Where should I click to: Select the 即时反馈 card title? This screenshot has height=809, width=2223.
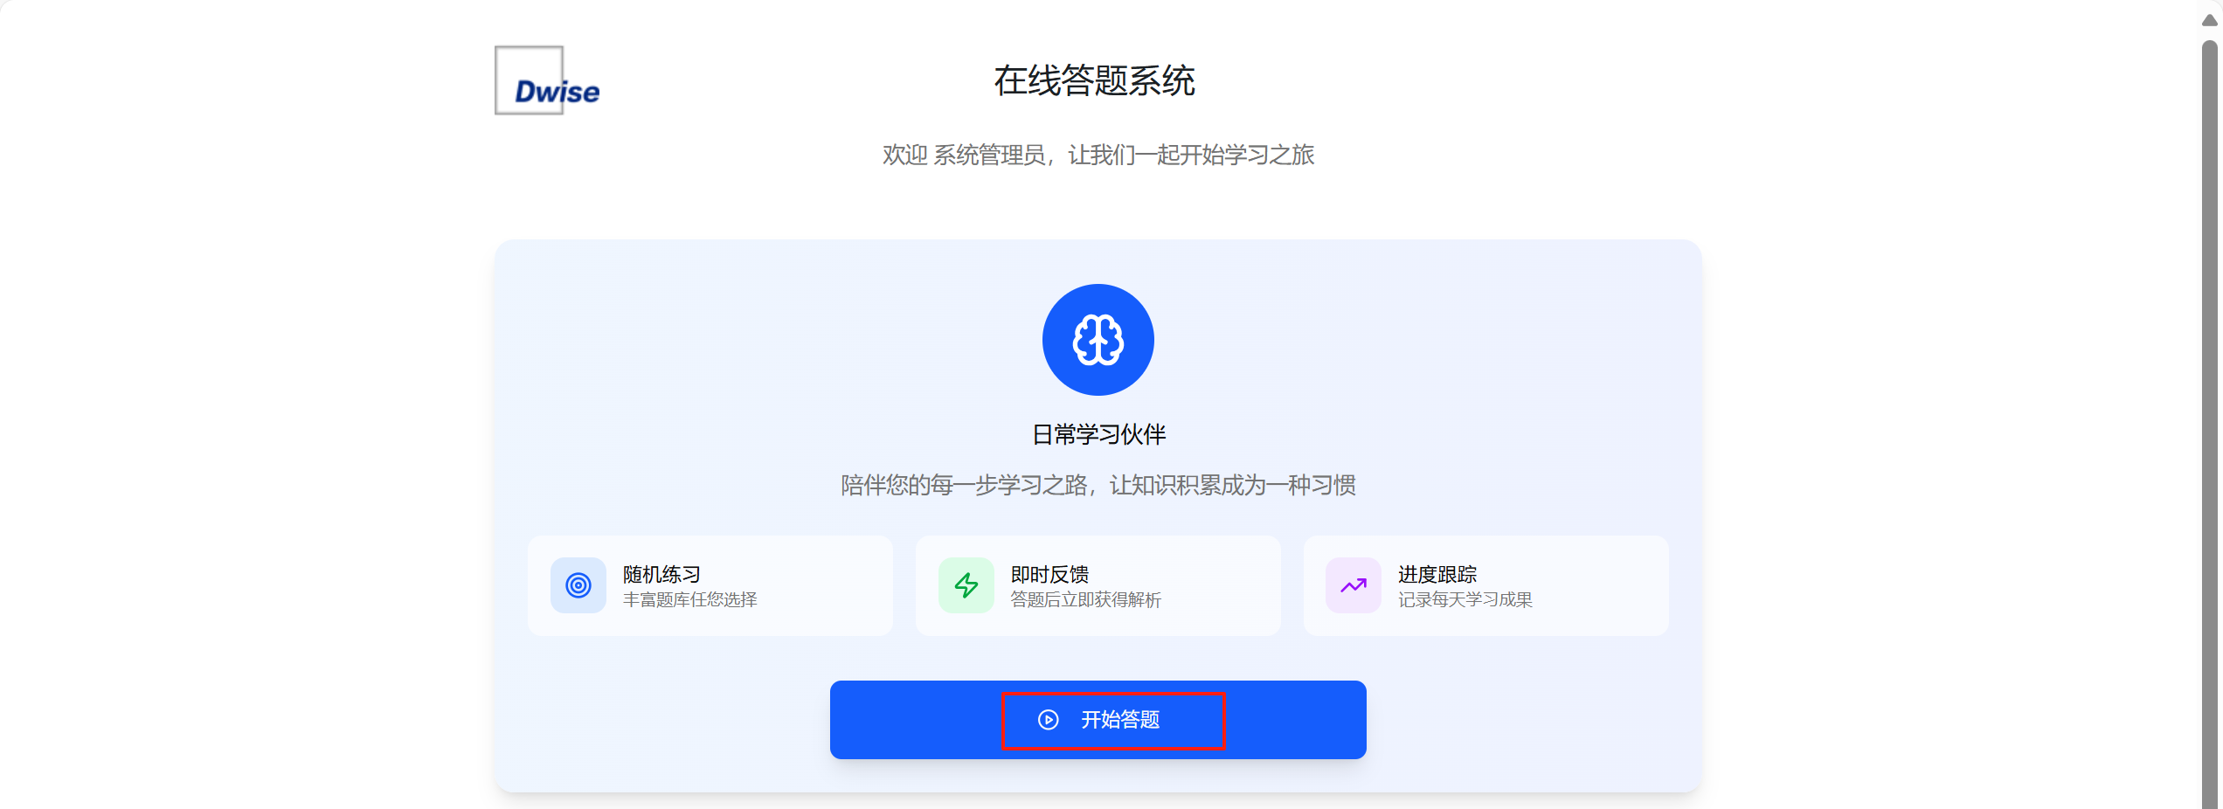click(x=1049, y=575)
